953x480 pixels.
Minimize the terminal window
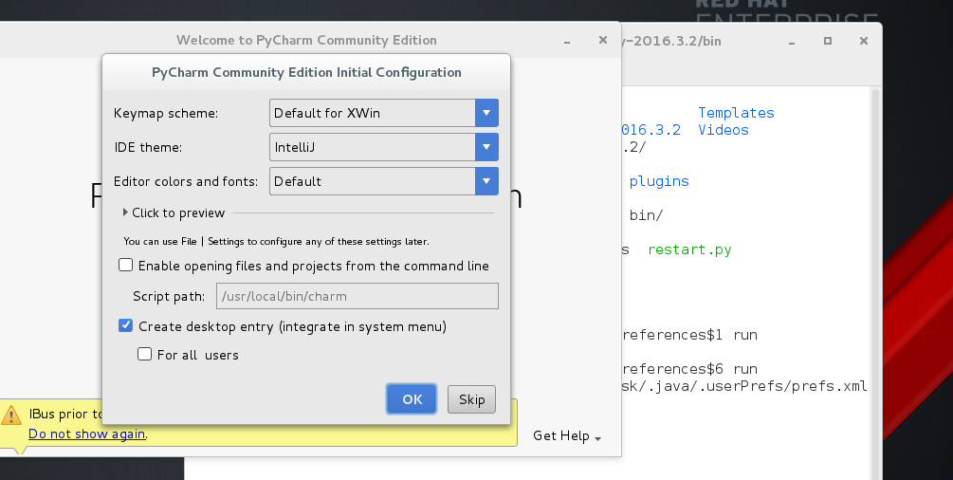pyautogui.click(x=794, y=42)
